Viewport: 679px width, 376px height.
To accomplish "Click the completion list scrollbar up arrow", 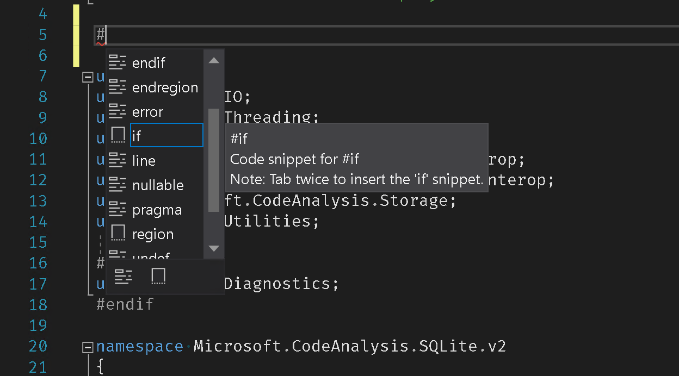I will (x=214, y=60).
